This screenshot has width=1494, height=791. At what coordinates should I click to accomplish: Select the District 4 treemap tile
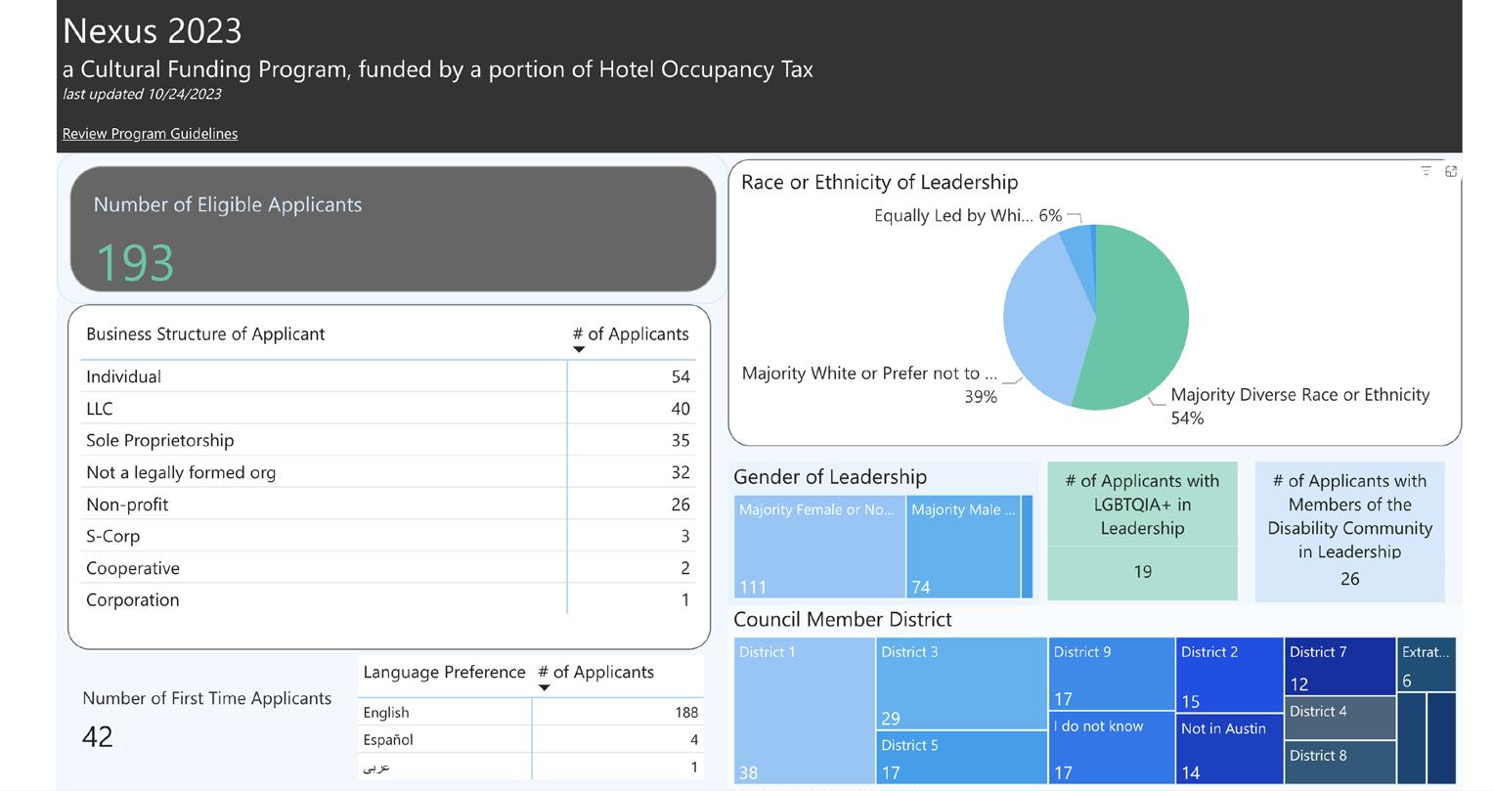tap(1340, 718)
